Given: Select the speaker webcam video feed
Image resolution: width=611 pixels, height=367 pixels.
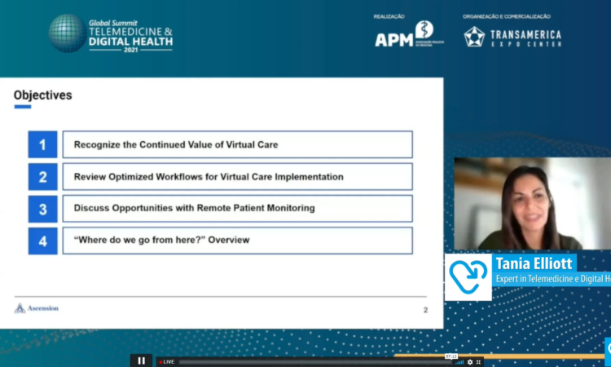Looking at the screenshot, I should tap(531, 204).
